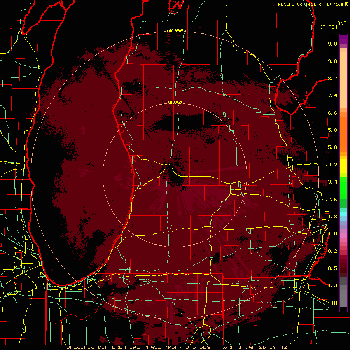Click the -0.5 scale value
Screen dimensions: 350x350
[x=331, y=268]
